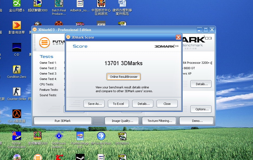The width and height of the screenshot is (253, 160).
Task: Click the "Game Test 4:" label
Action: [x=48, y=79]
